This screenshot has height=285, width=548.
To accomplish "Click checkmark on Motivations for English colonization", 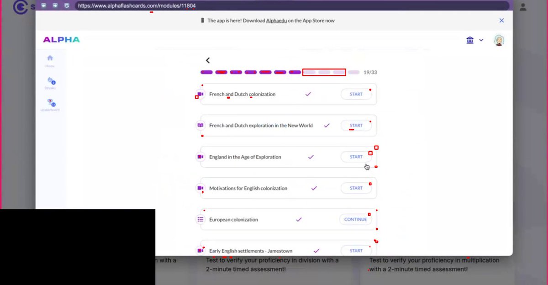I will click(x=314, y=188).
